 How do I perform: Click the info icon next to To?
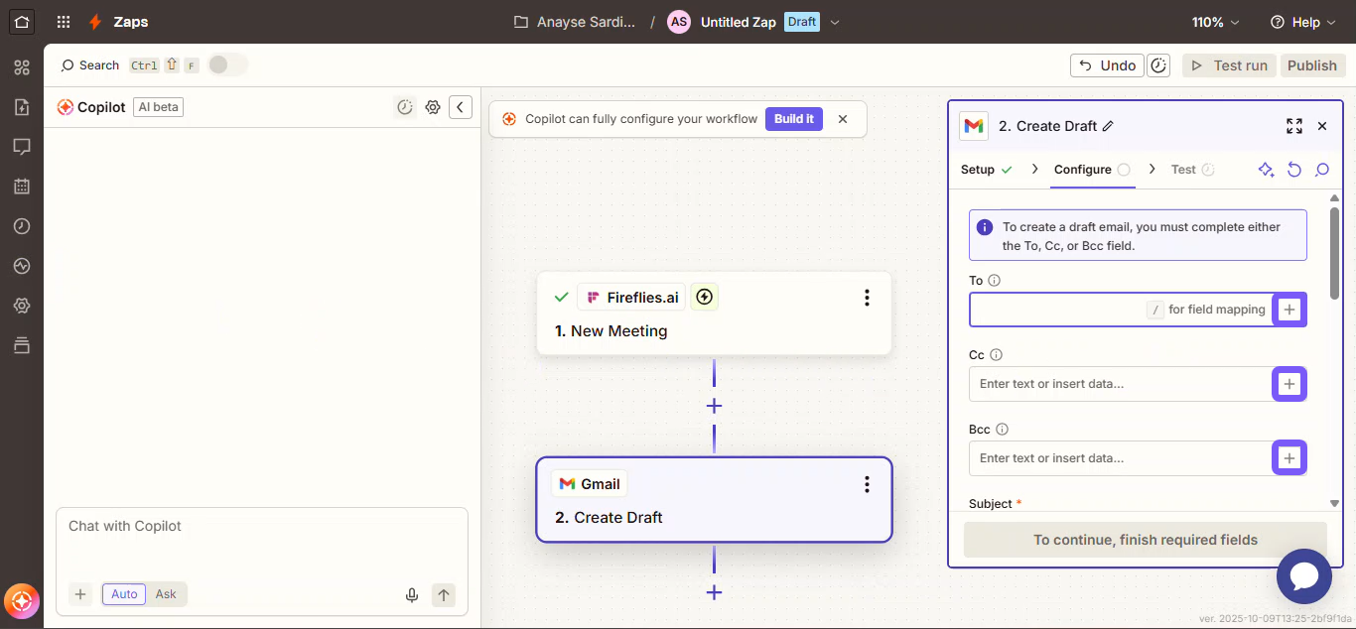(x=995, y=281)
